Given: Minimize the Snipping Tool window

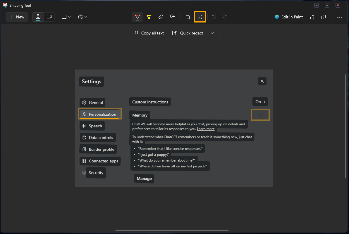Looking at the screenshot, I should 317,5.
